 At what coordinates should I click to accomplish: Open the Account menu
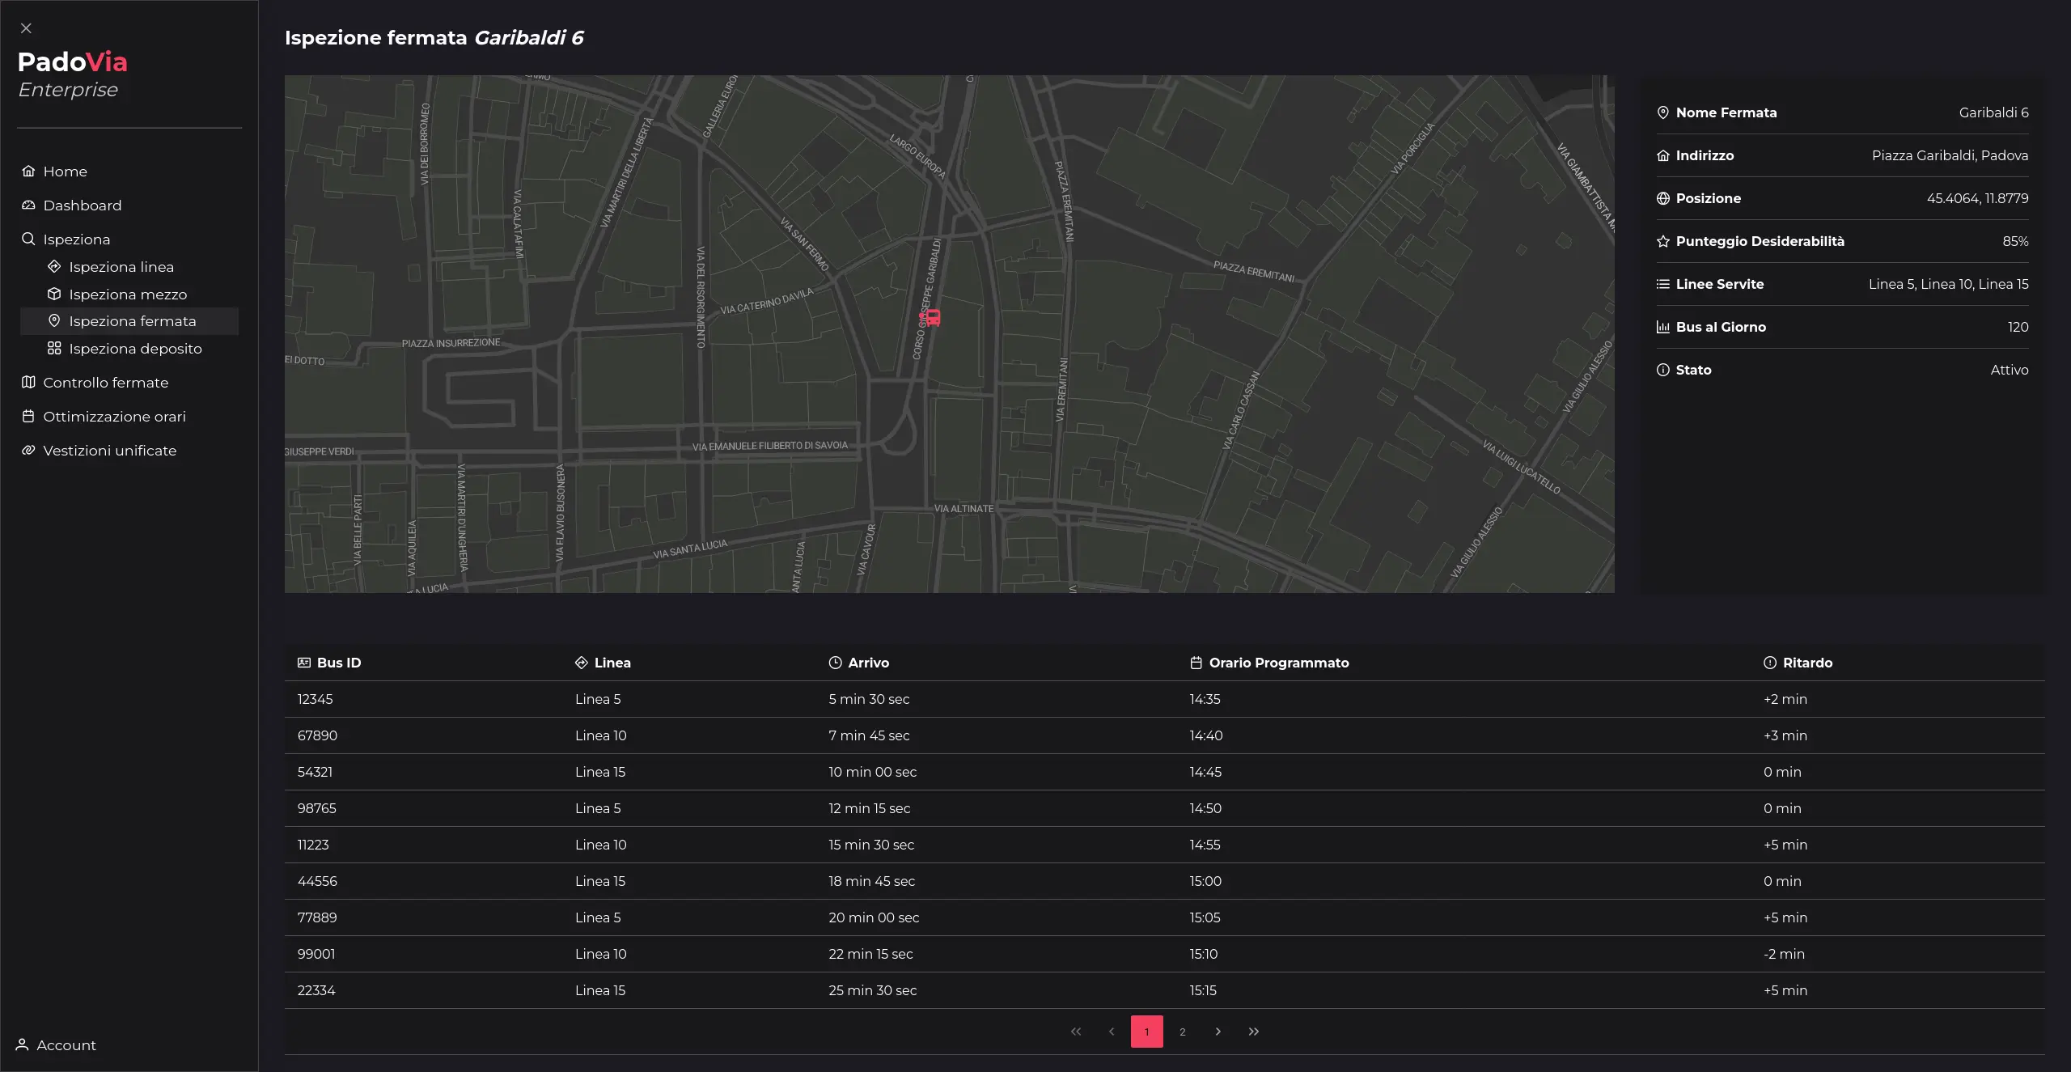[x=56, y=1045]
